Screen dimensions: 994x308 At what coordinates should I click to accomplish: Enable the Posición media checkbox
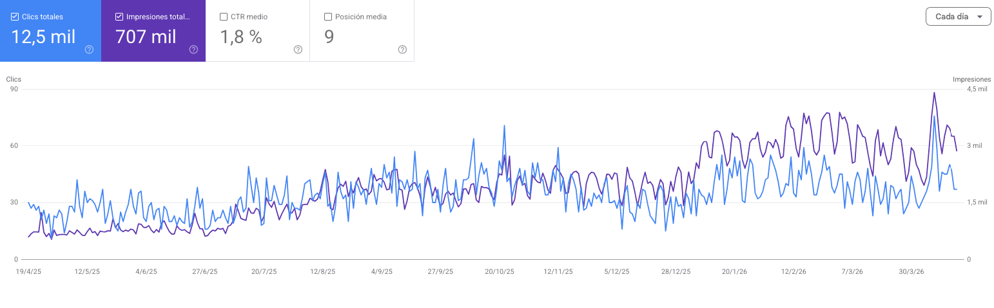328,17
